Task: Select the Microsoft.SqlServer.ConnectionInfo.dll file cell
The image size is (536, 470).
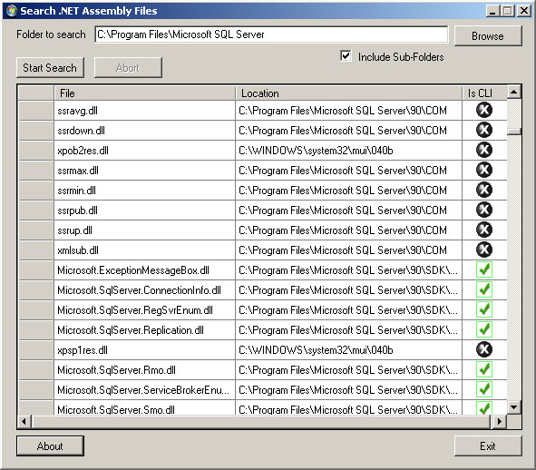Action: [144, 289]
